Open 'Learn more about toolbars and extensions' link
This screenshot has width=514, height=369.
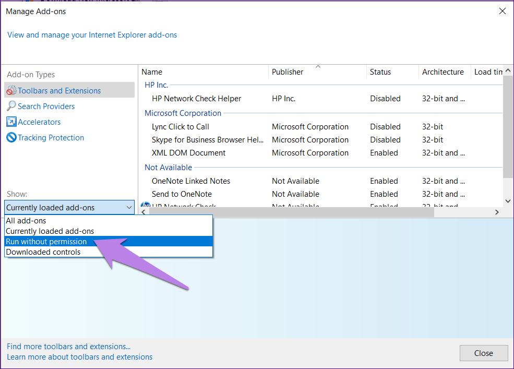pyautogui.click(x=80, y=357)
